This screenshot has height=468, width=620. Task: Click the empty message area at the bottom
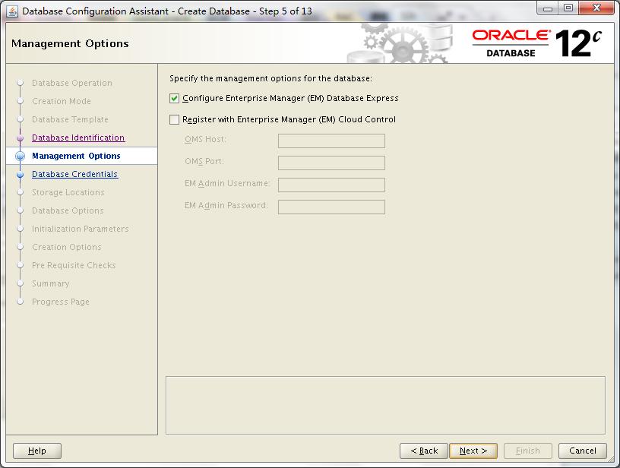(385, 405)
